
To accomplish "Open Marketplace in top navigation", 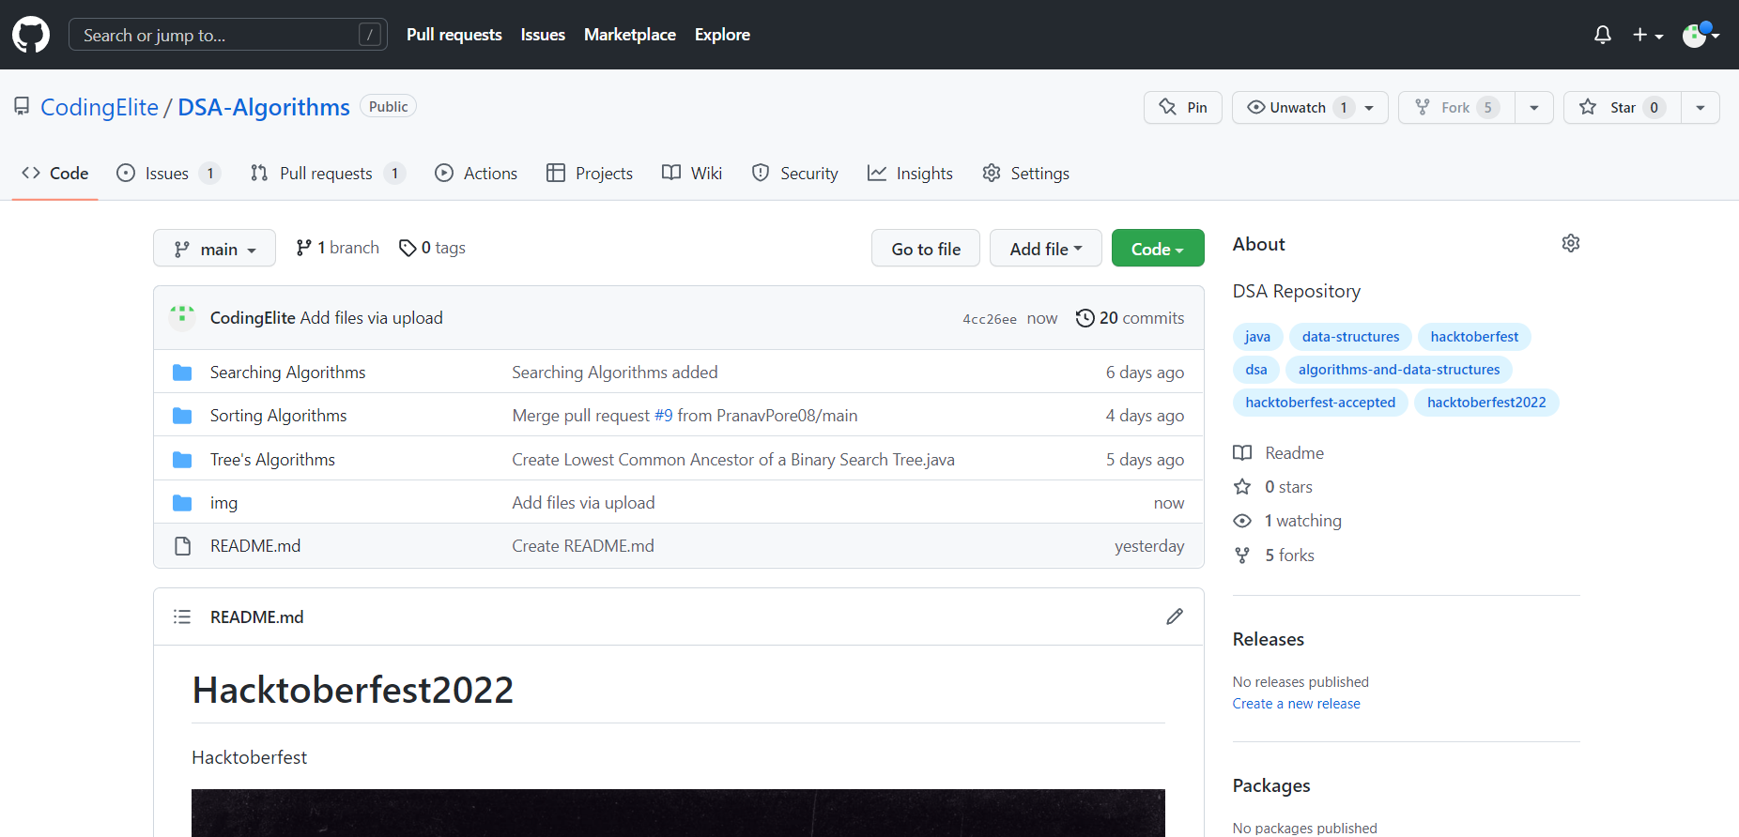I will pyautogui.click(x=630, y=35).
